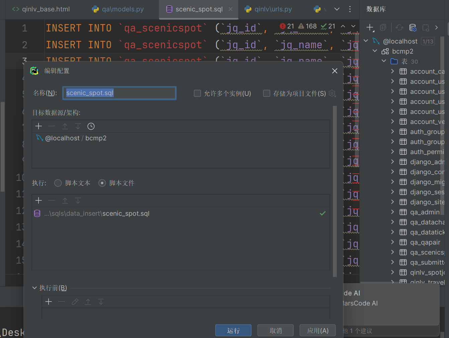Click gear icon beside store as project file
Image resolution: width=449 pixels, height=338 pixels.
click(x=332, y=93)
